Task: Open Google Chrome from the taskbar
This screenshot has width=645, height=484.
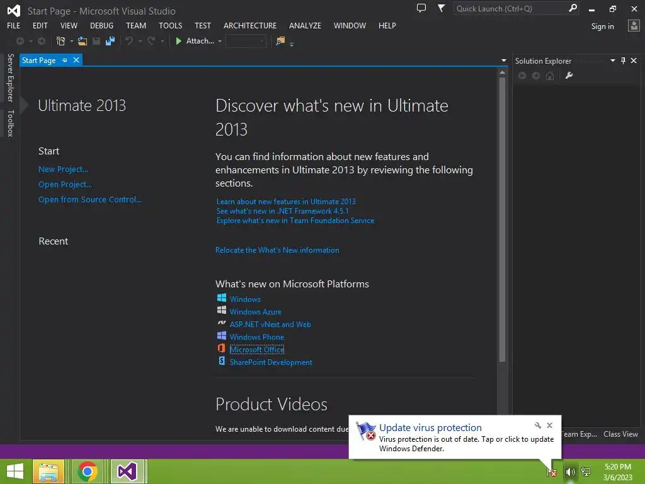Action: (x=87, y=471)
